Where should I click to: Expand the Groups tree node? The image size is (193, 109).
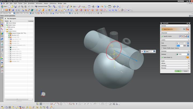[5, 29]
